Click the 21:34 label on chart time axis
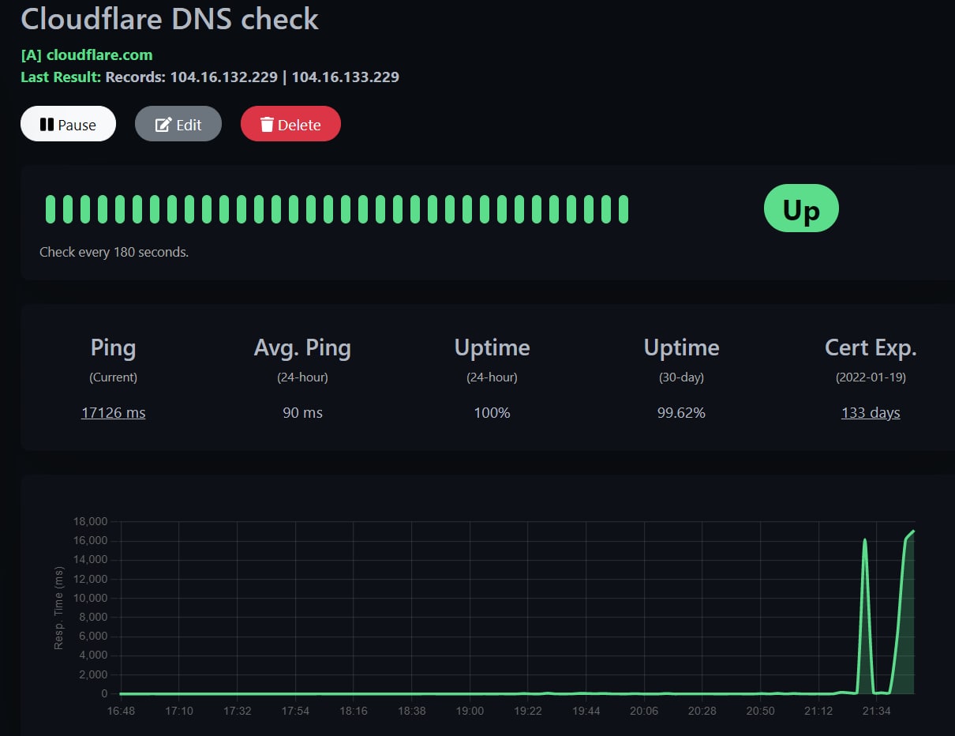The width and height of the screenshot is (955, 736). pyautogui.click(x=877, y=712)
